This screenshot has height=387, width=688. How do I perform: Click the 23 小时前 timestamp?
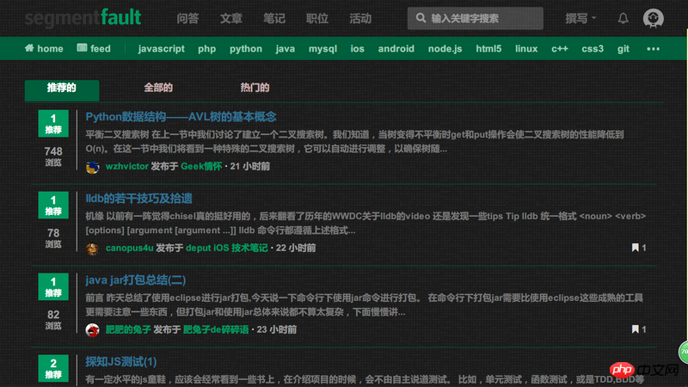coord(277,329)
